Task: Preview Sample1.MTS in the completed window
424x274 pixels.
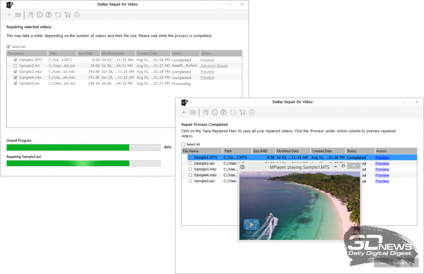Action: tap(382, 158)
